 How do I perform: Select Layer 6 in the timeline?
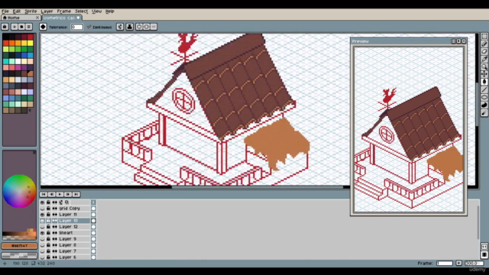coord(74,257)
